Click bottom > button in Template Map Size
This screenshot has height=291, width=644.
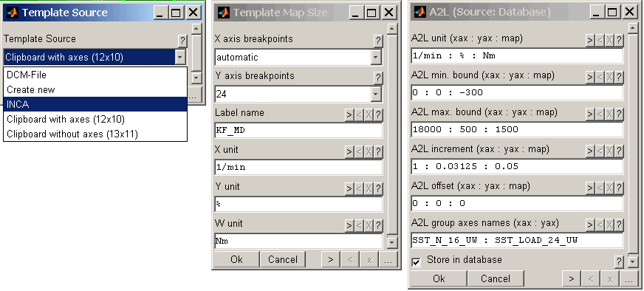click(x=331, y=259)
